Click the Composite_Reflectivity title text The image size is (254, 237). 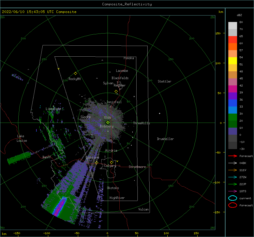coord(127,4)
